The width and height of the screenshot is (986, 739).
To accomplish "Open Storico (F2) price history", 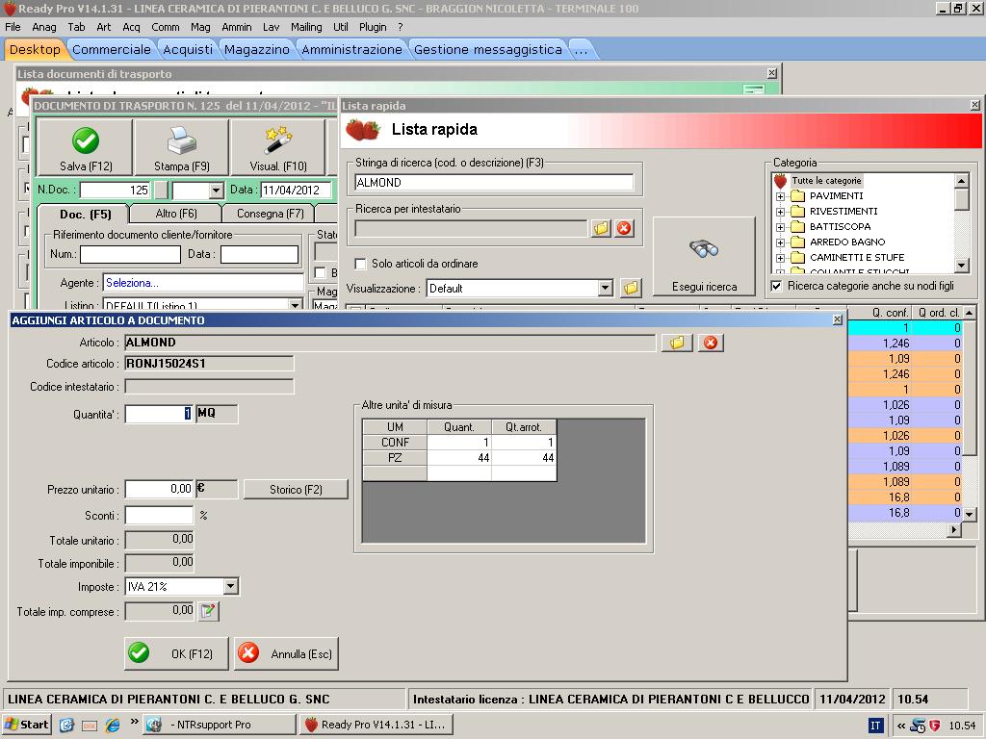I will click(x=296, y=490).
